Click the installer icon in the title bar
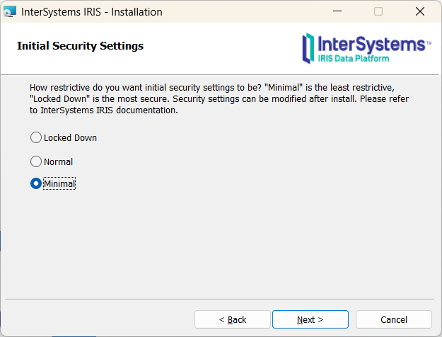 10,11
